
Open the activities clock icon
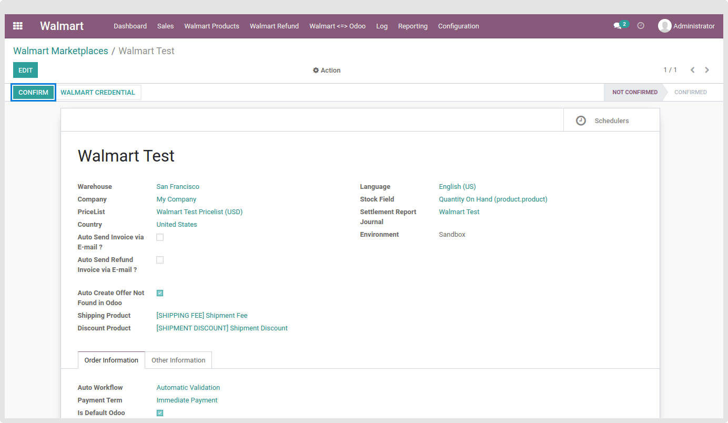coord(641,26)
